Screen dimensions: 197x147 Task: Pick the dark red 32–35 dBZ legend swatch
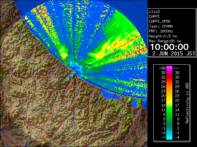(x=169, y=77)
